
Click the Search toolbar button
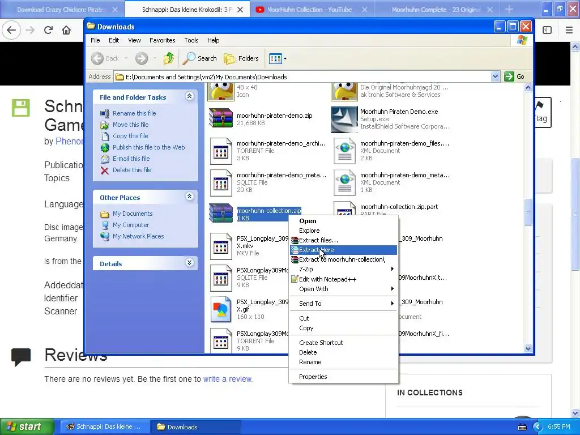coord(200,58)
